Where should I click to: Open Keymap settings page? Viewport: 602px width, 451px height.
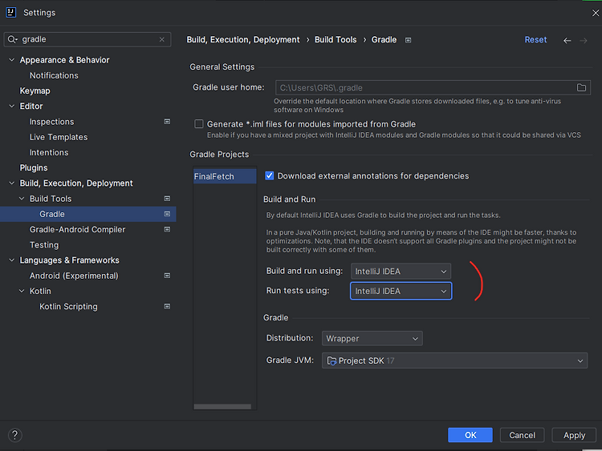tap(35, 91)
